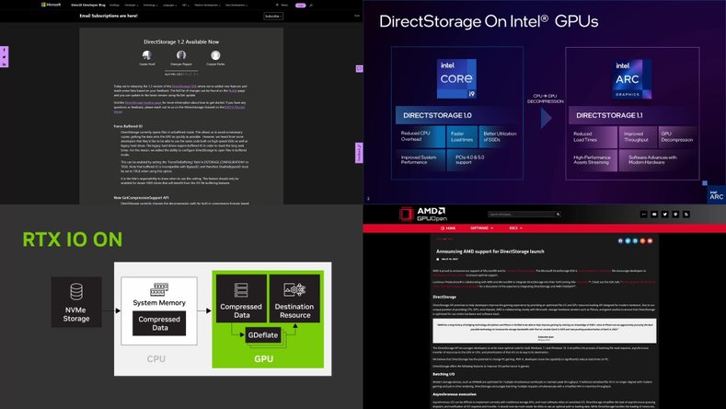Share AMD article on LinkedIn

[x=635, y=240]
